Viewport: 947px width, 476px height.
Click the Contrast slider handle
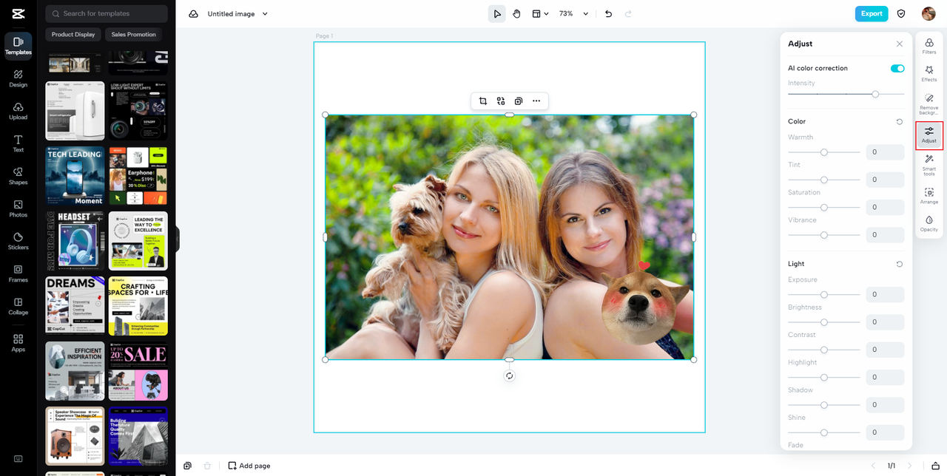pos(823,350)
